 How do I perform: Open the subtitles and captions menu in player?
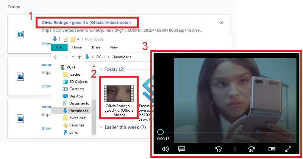(x=182, y=149)
